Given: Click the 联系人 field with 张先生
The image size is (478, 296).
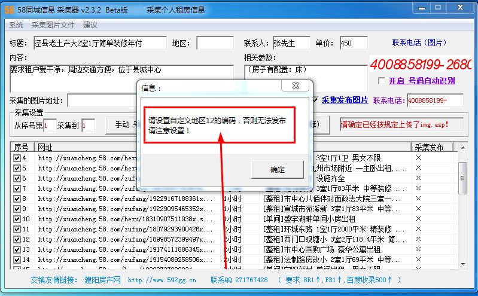Looking at the screenshot, I should 291,43.
